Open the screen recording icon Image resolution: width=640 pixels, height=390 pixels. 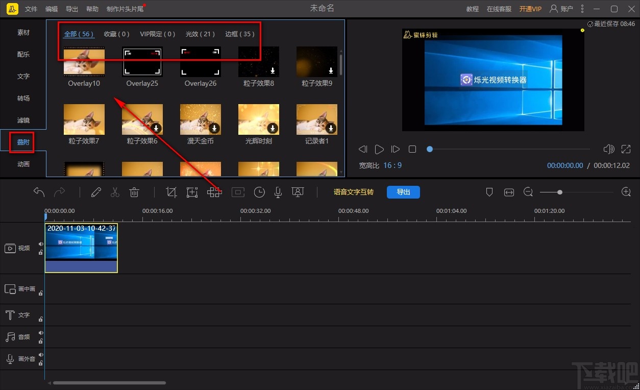click(x=298, y=192)
